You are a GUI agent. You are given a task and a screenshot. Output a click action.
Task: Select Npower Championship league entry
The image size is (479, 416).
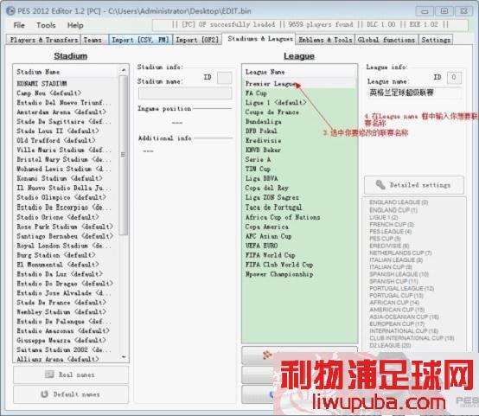tap(299, 274)
